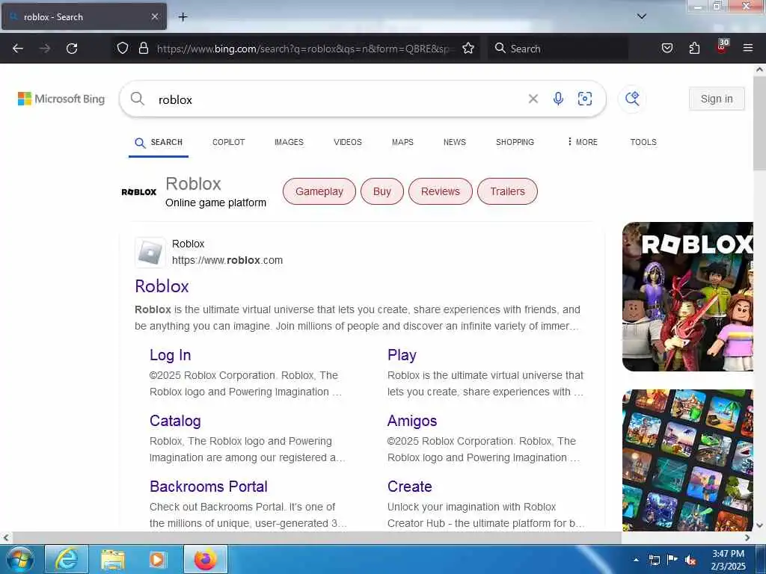Show hidden system tray icons arrow
Screen dimensions: 766x574
[636, 560]
